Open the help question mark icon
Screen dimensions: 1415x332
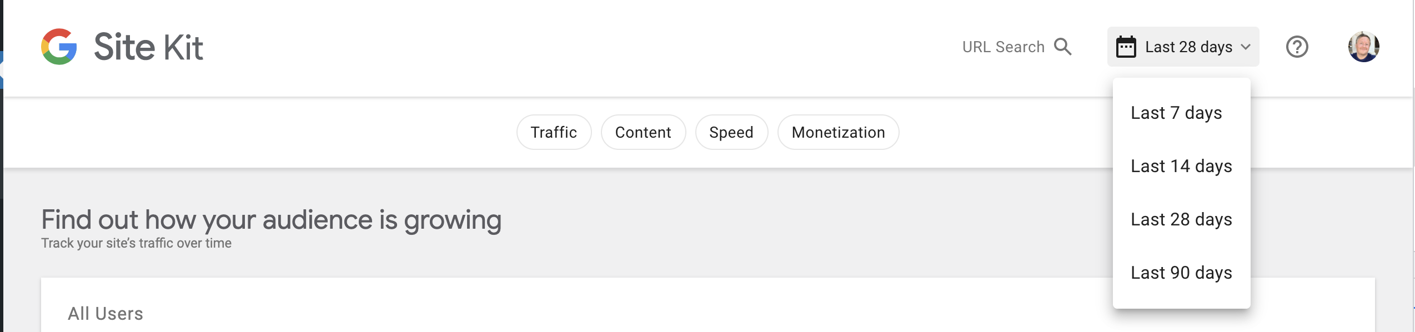coord(1297,47)
